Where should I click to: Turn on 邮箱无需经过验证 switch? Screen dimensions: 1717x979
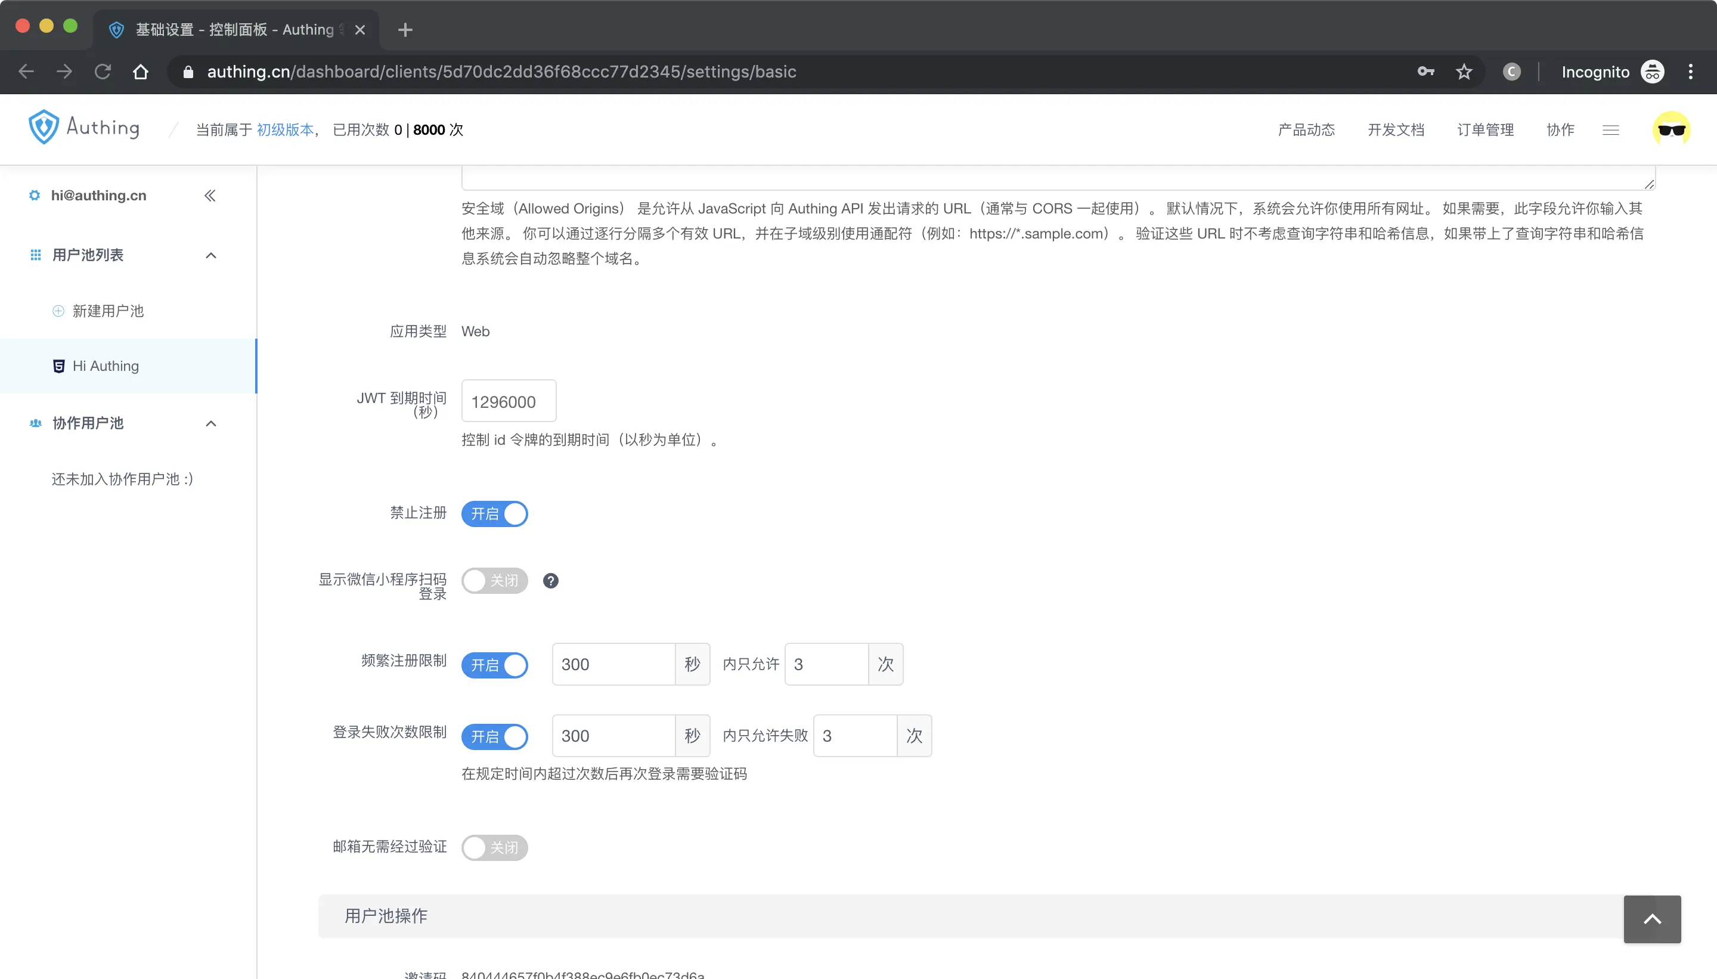[494, 847]
